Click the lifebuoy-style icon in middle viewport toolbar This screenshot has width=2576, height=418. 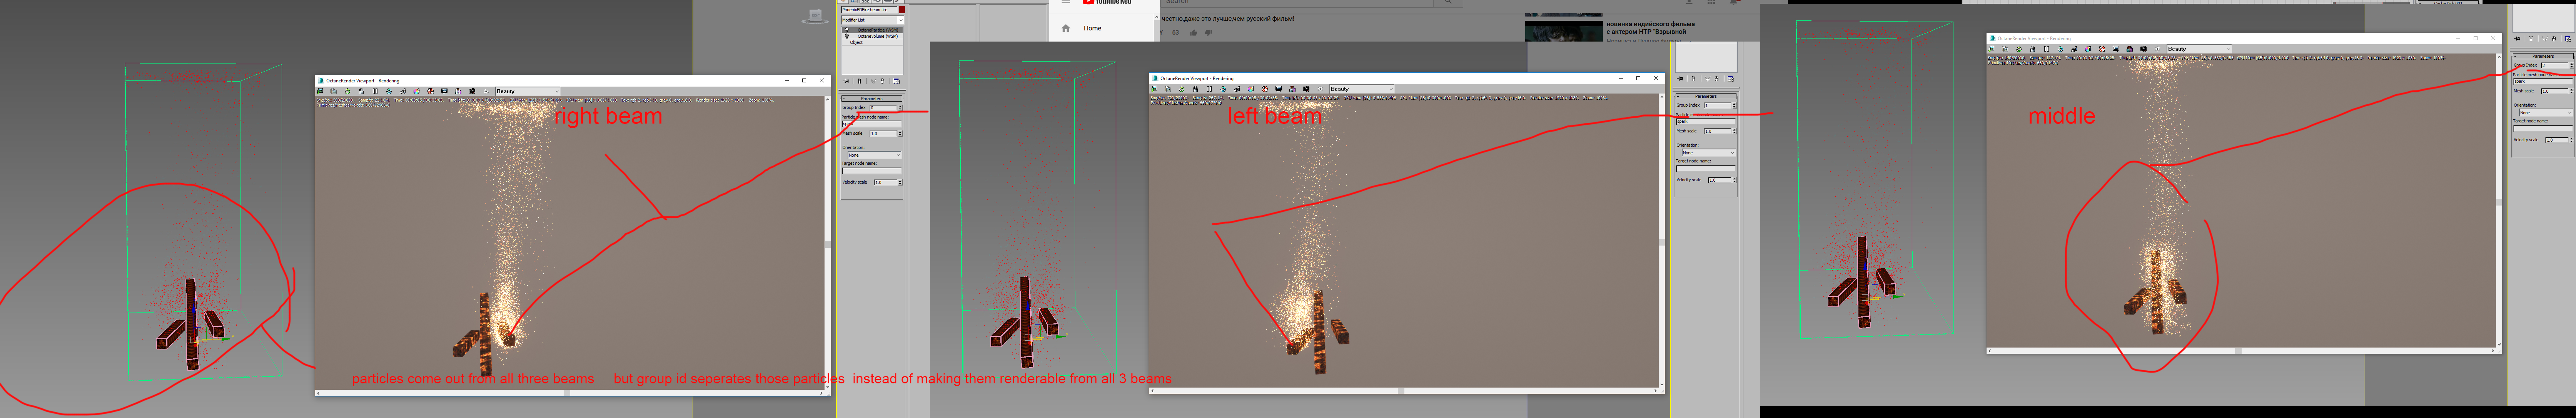tap(2102, 49)
